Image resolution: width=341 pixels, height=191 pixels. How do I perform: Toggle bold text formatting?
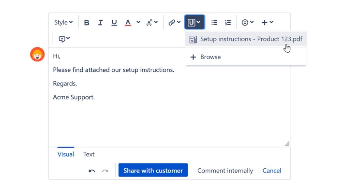[87, 22]
